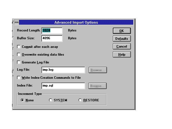Pick the RESTORE increment type option
The height and width of the screenshot is (129, 172).
[80, 100]
